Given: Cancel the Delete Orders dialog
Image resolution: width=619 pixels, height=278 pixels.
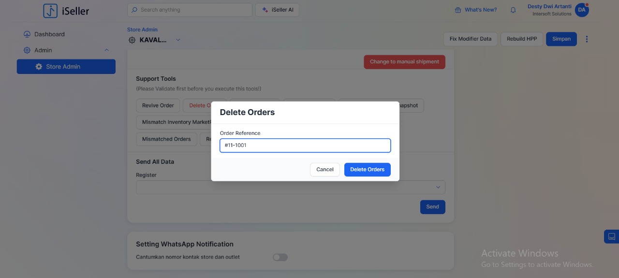Looking at the screenshot, I should pos(324,170).
